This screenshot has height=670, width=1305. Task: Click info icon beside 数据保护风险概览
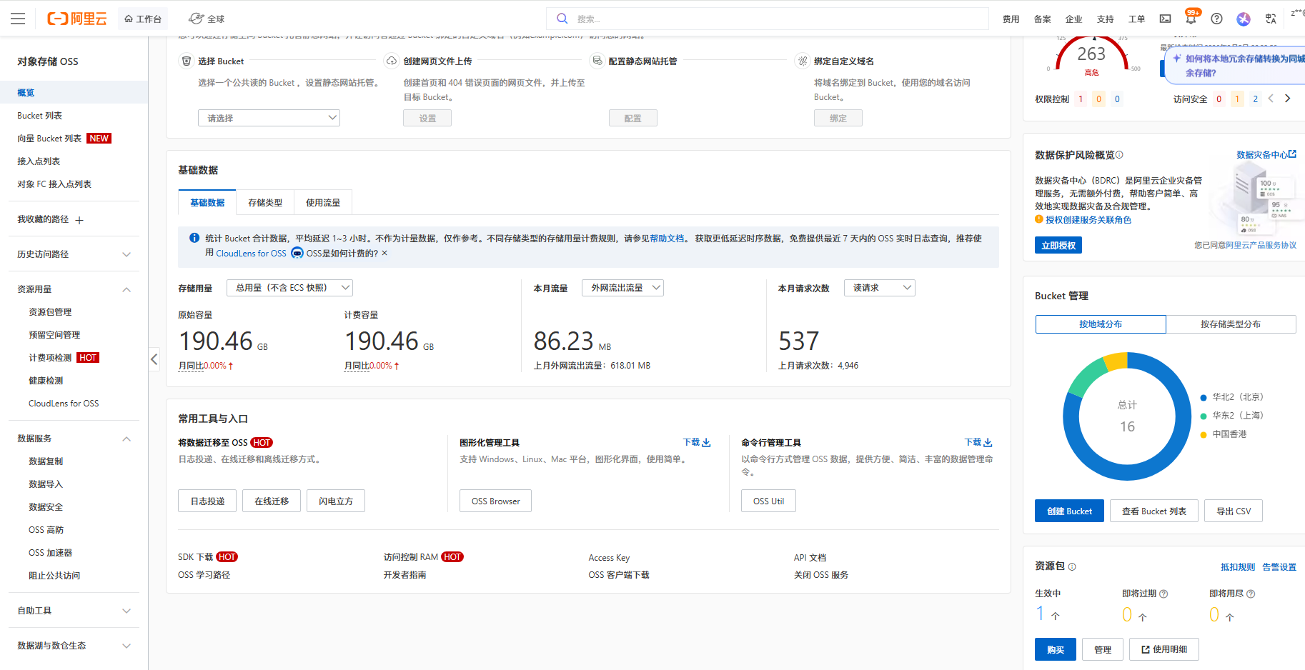click(1119, 155)
